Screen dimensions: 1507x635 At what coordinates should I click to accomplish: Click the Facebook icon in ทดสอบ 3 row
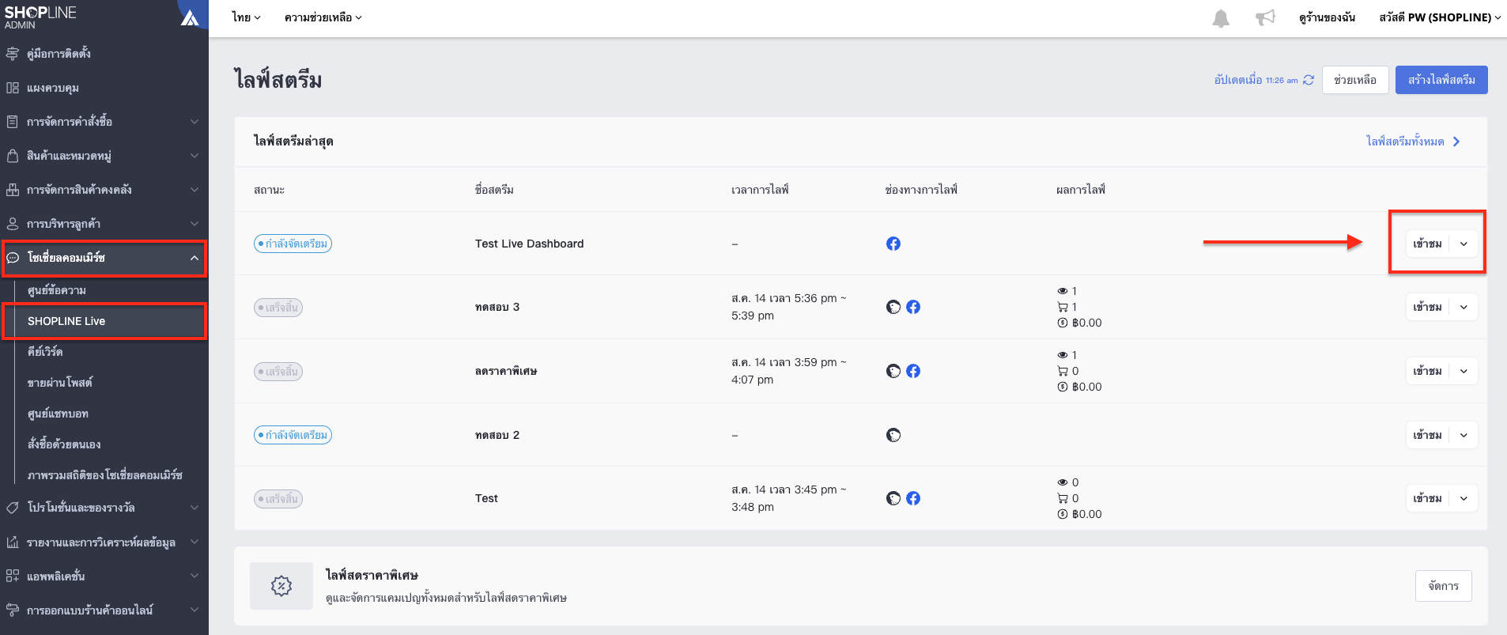click(913, 307)
